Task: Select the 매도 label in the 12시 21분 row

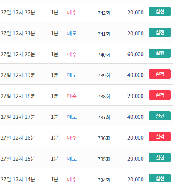Action: click(72, 33)
